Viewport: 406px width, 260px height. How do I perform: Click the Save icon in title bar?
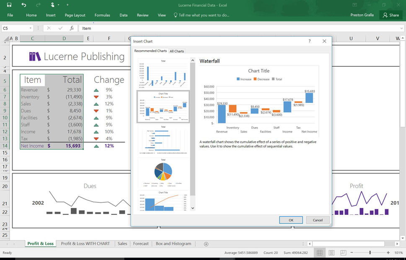[x=9, y=5]
